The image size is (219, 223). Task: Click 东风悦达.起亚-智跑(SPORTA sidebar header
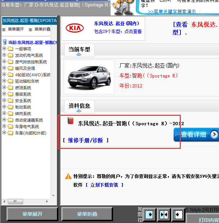point(30,21)
